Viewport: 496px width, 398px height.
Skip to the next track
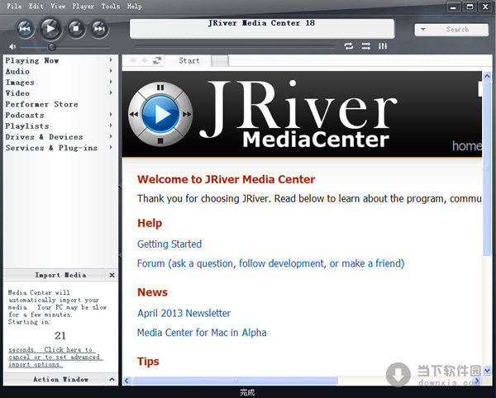(x=99, y=29)
